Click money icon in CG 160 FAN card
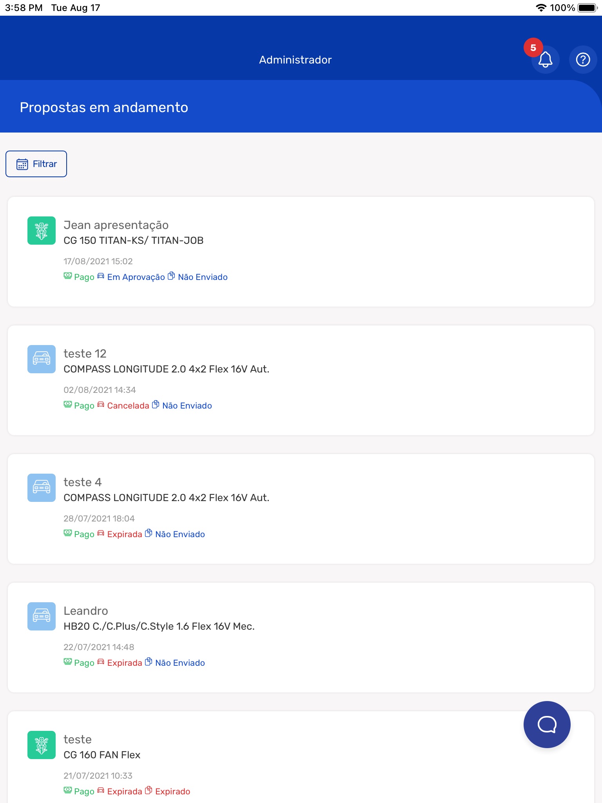 [68, 790]
